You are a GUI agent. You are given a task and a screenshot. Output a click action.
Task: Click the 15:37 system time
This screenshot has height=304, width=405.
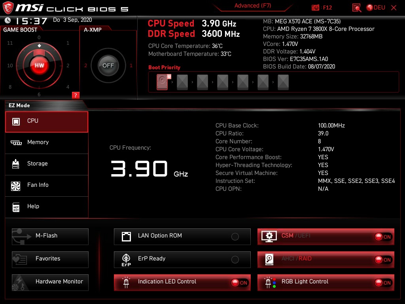pos(32,21)
